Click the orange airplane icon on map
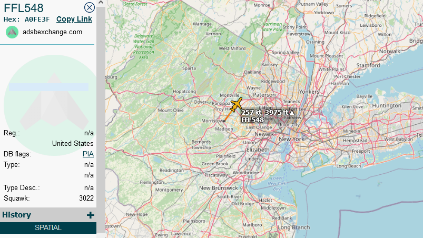 click(x=237, y=104)
